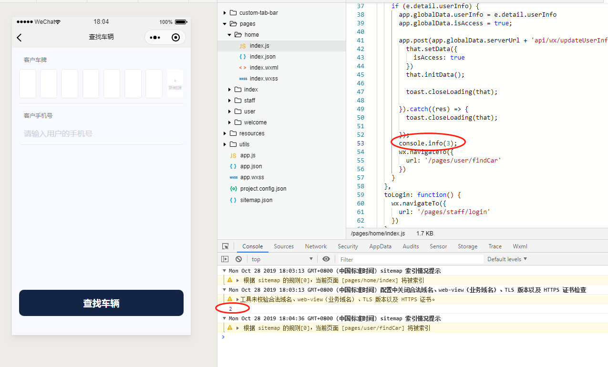Screen dimensions: 608x367
Task: Clear console with the ban icon
Action: pos(238,259)
